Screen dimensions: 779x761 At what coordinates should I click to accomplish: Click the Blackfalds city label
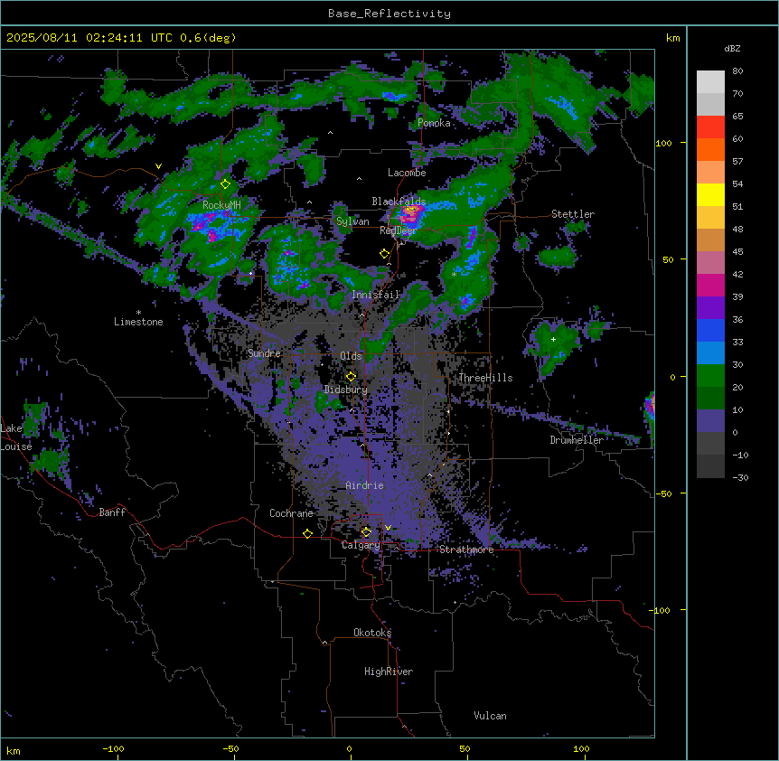(x=399, y=202)
